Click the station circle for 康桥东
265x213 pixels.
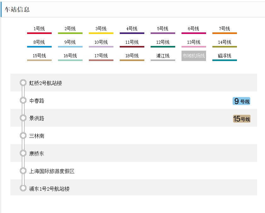(x=23, y=153)
